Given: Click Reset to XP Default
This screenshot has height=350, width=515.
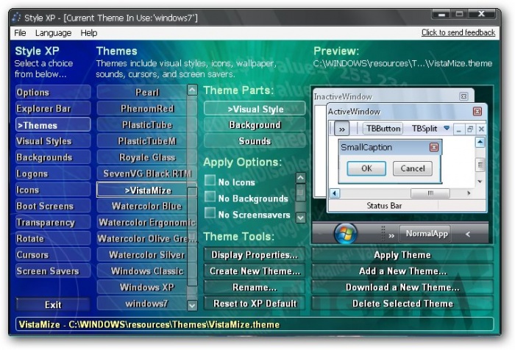Looking at the screenshot, I should coord(255,304).
